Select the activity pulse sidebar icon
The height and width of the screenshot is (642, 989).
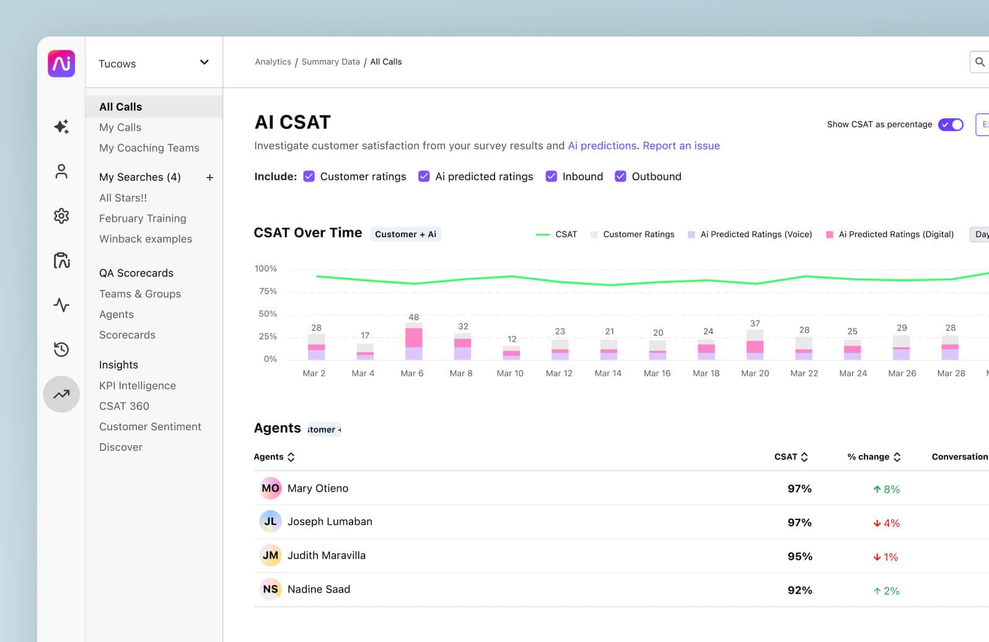(x=61, y=305)
